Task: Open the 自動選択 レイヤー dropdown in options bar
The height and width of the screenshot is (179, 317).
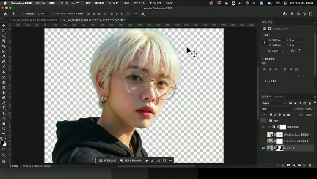Action: [44, 14]
